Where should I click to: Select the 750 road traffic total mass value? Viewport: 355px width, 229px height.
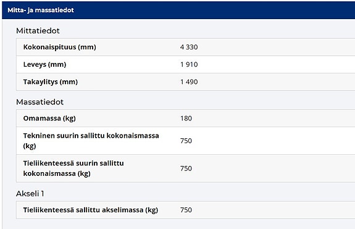click(186, 169)
